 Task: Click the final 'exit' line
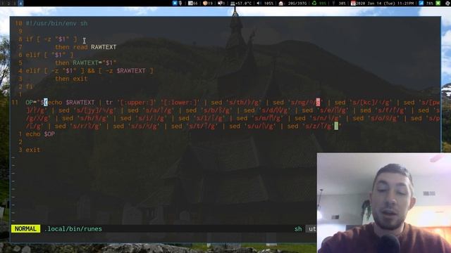click(33, 150)
